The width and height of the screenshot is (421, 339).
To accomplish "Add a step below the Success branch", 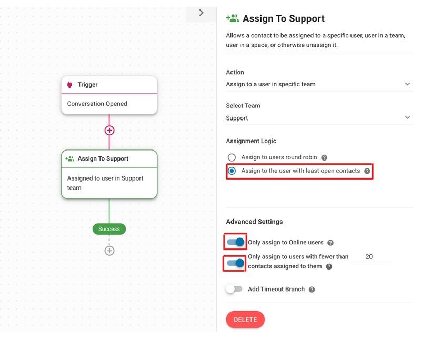I will point(109,251).
